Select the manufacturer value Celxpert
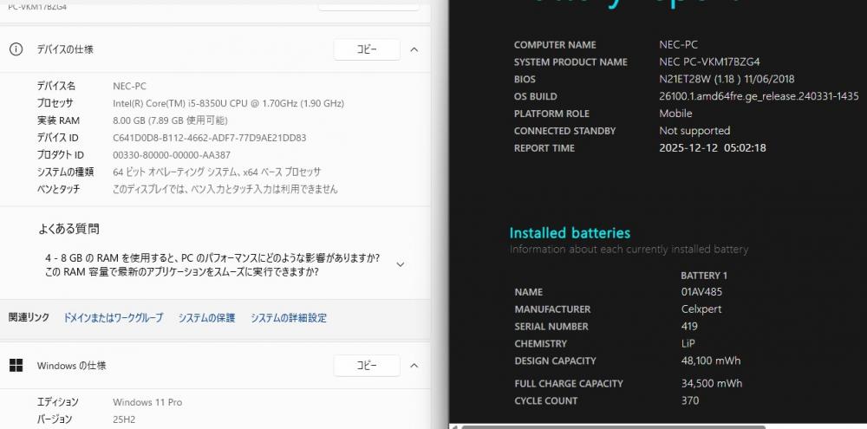This screenshot has height=429, width=867. pos(701,309)
